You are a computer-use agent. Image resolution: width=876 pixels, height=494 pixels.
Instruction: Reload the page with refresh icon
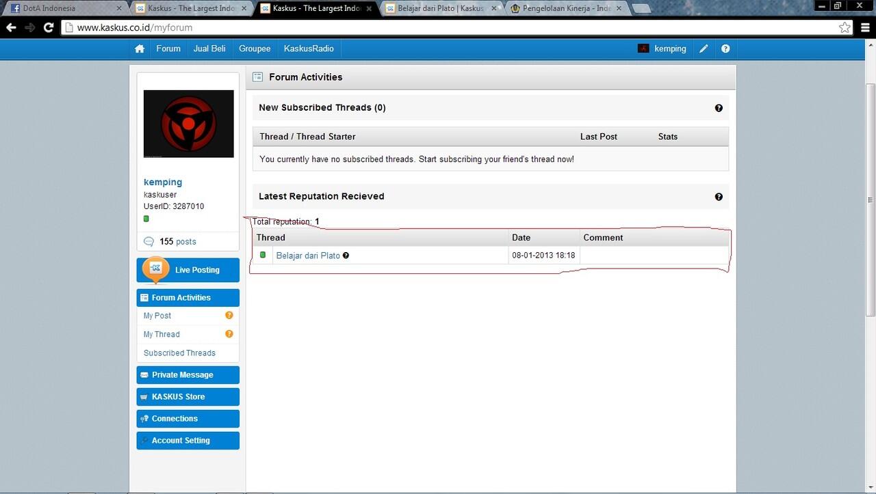(49, 27)
